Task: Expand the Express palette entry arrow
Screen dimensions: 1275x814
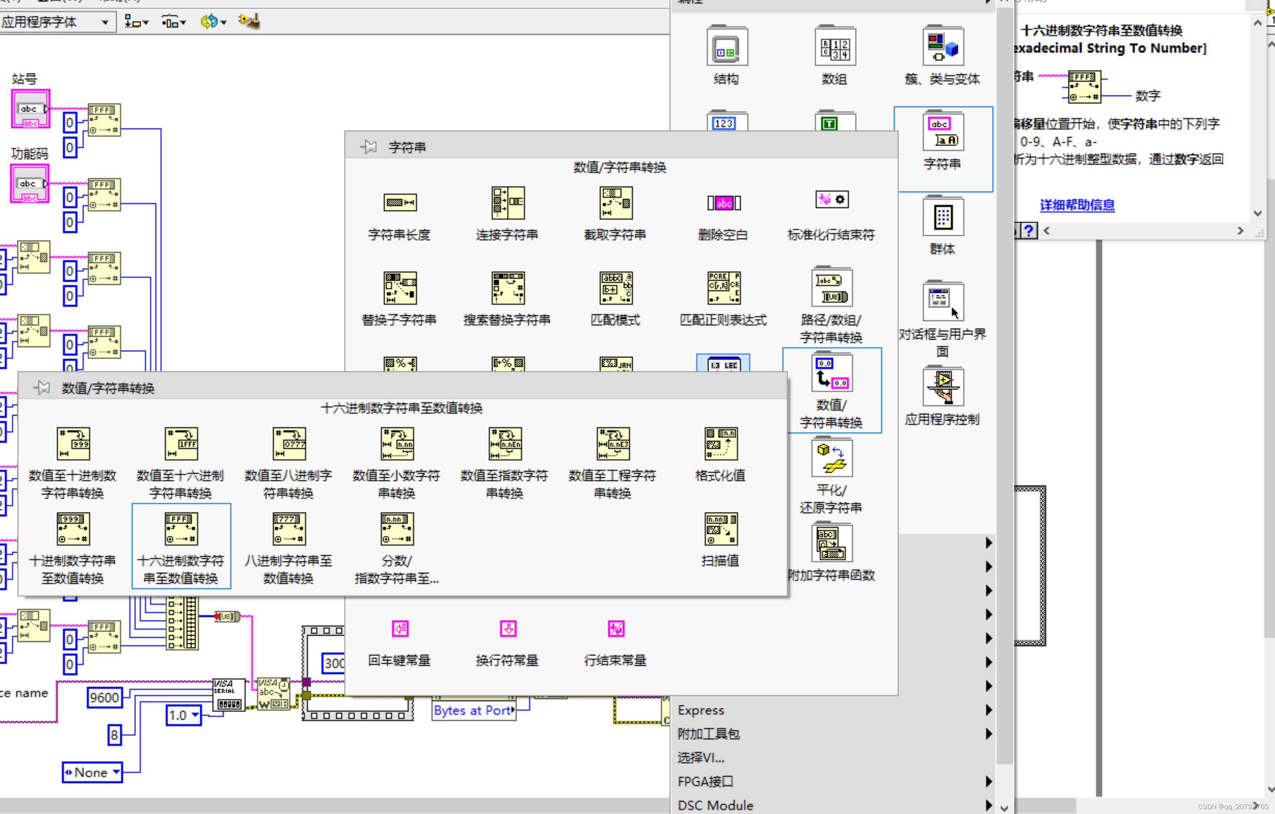Action: (x=989, y=710)
